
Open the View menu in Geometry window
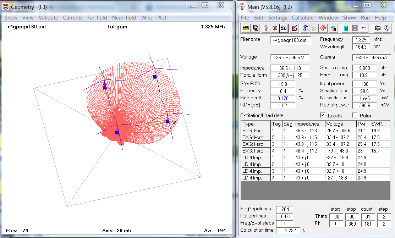pos(28,18)
